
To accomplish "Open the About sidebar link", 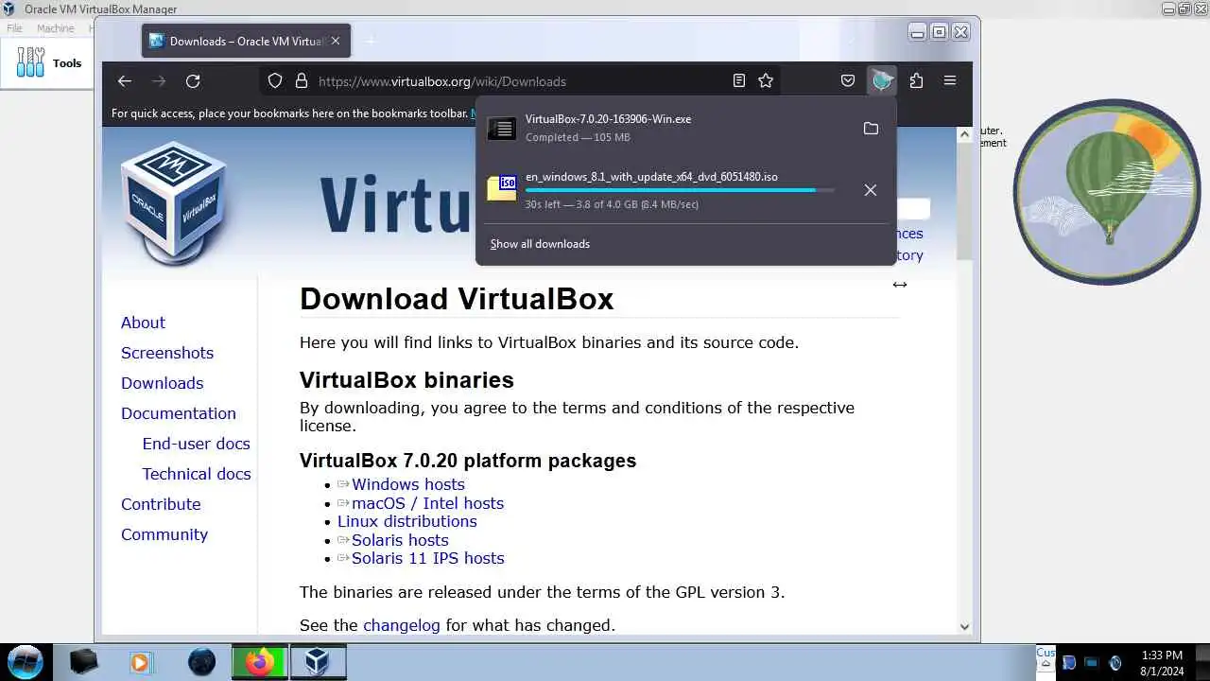I will tap(143, 323).
